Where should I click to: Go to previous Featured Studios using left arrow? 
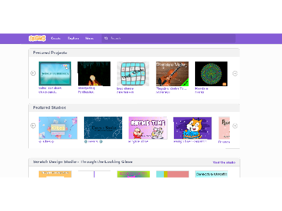[33, 125]
